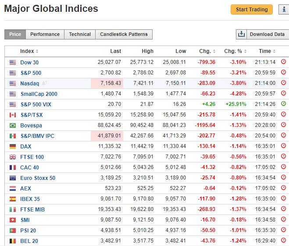Click the clock icon in the Bovespa row
The height and width of the screenshot is (246, 289).
[x=283, y=124]
